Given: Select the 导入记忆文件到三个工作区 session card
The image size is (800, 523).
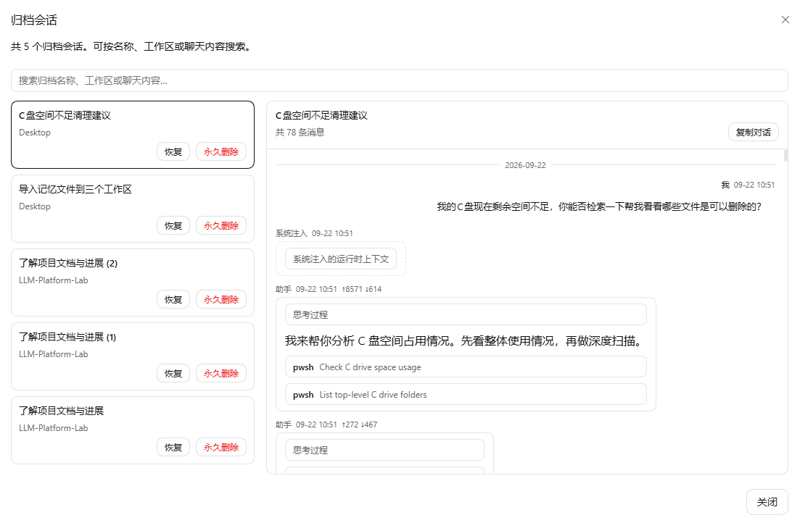Looking at the screenshot, I should pyautogui.click(x=133, y=209).
